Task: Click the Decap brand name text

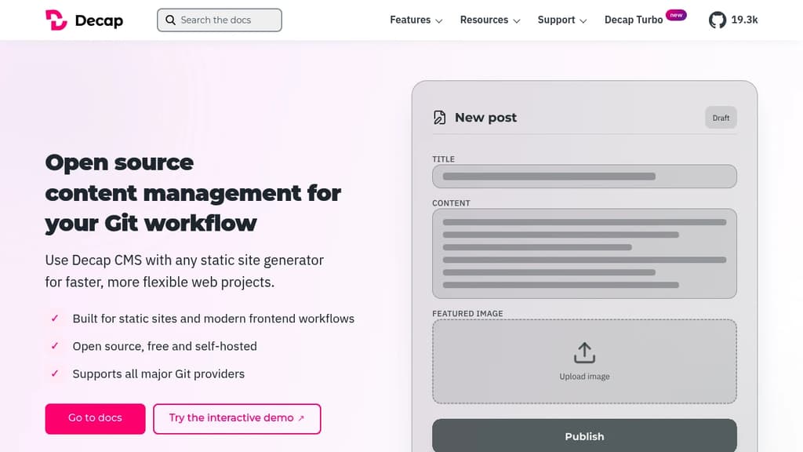Action: [99, 20]
